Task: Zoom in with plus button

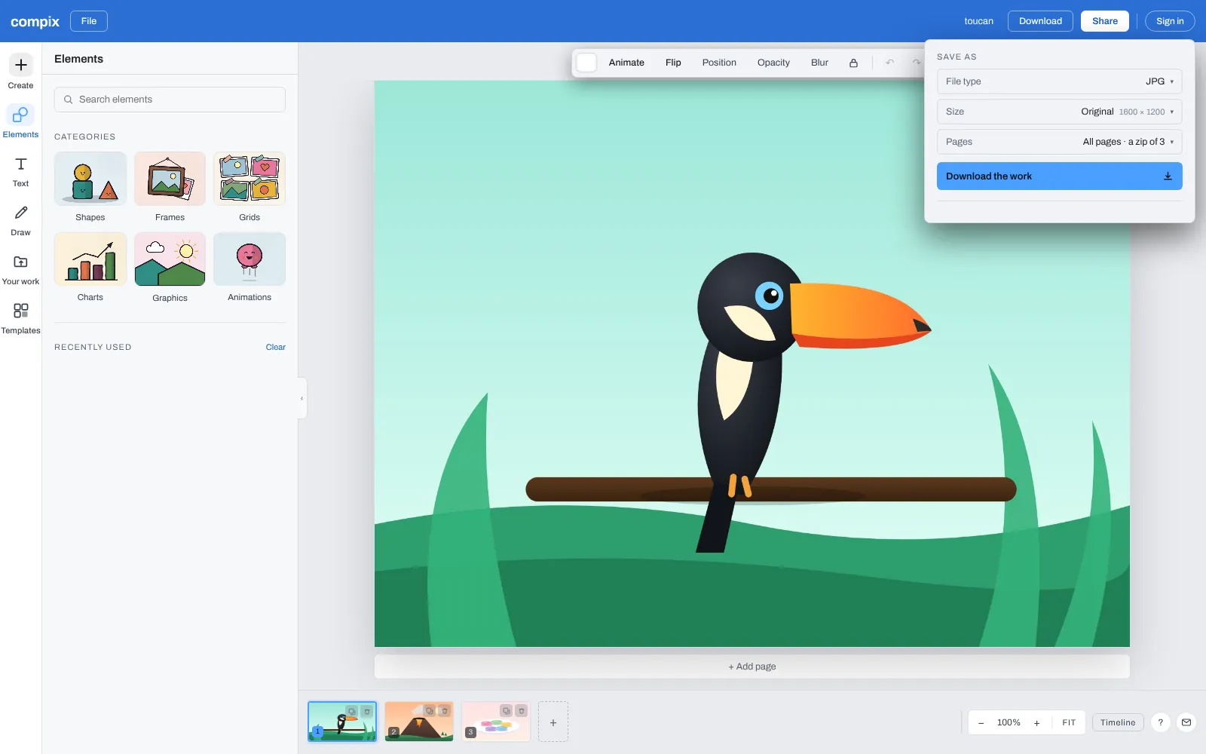Action: pos(1036,723)
